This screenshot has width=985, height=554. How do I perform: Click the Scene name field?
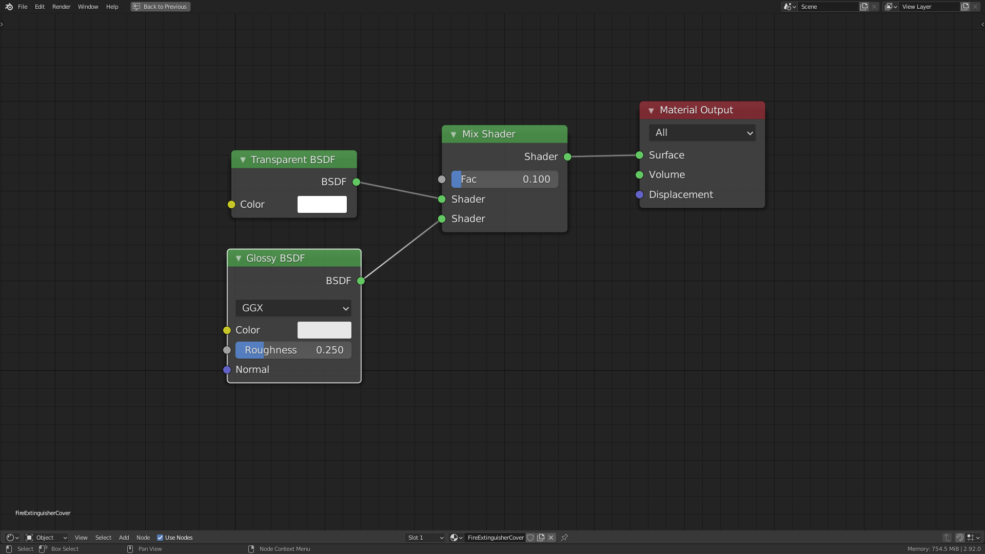pos(829,7)
